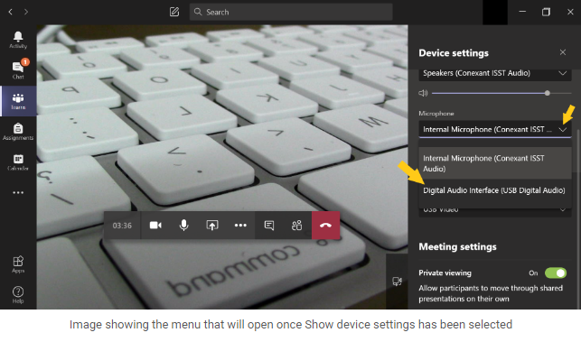Expand the Speakers device dropdown
Viewport: 581px width, 342px height.
pyautogui.click(x=495, y=73)
